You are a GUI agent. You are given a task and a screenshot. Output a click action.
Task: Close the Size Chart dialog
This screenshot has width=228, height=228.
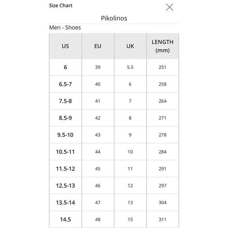(x=169, y=7)
